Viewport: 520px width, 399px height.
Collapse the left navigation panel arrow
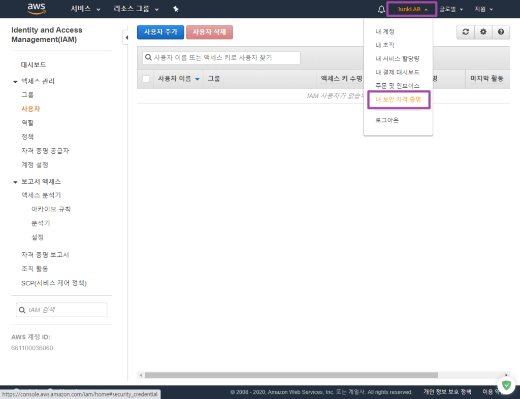[126, 37]
